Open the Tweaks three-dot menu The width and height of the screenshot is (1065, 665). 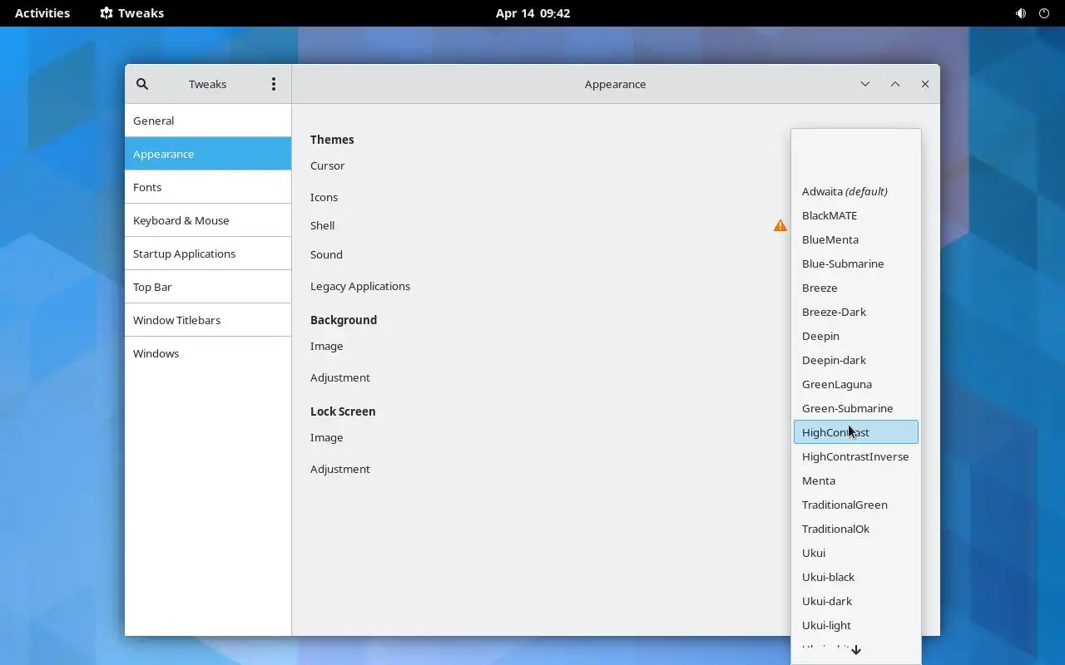(274, 84)
